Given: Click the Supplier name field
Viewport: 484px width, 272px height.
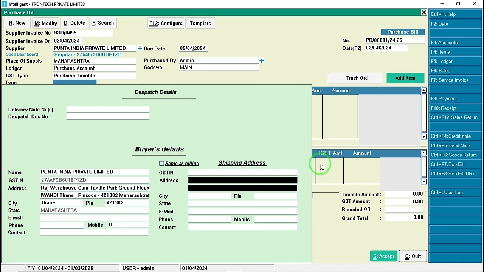Looking at the screenshot, I should coord(95,48).
